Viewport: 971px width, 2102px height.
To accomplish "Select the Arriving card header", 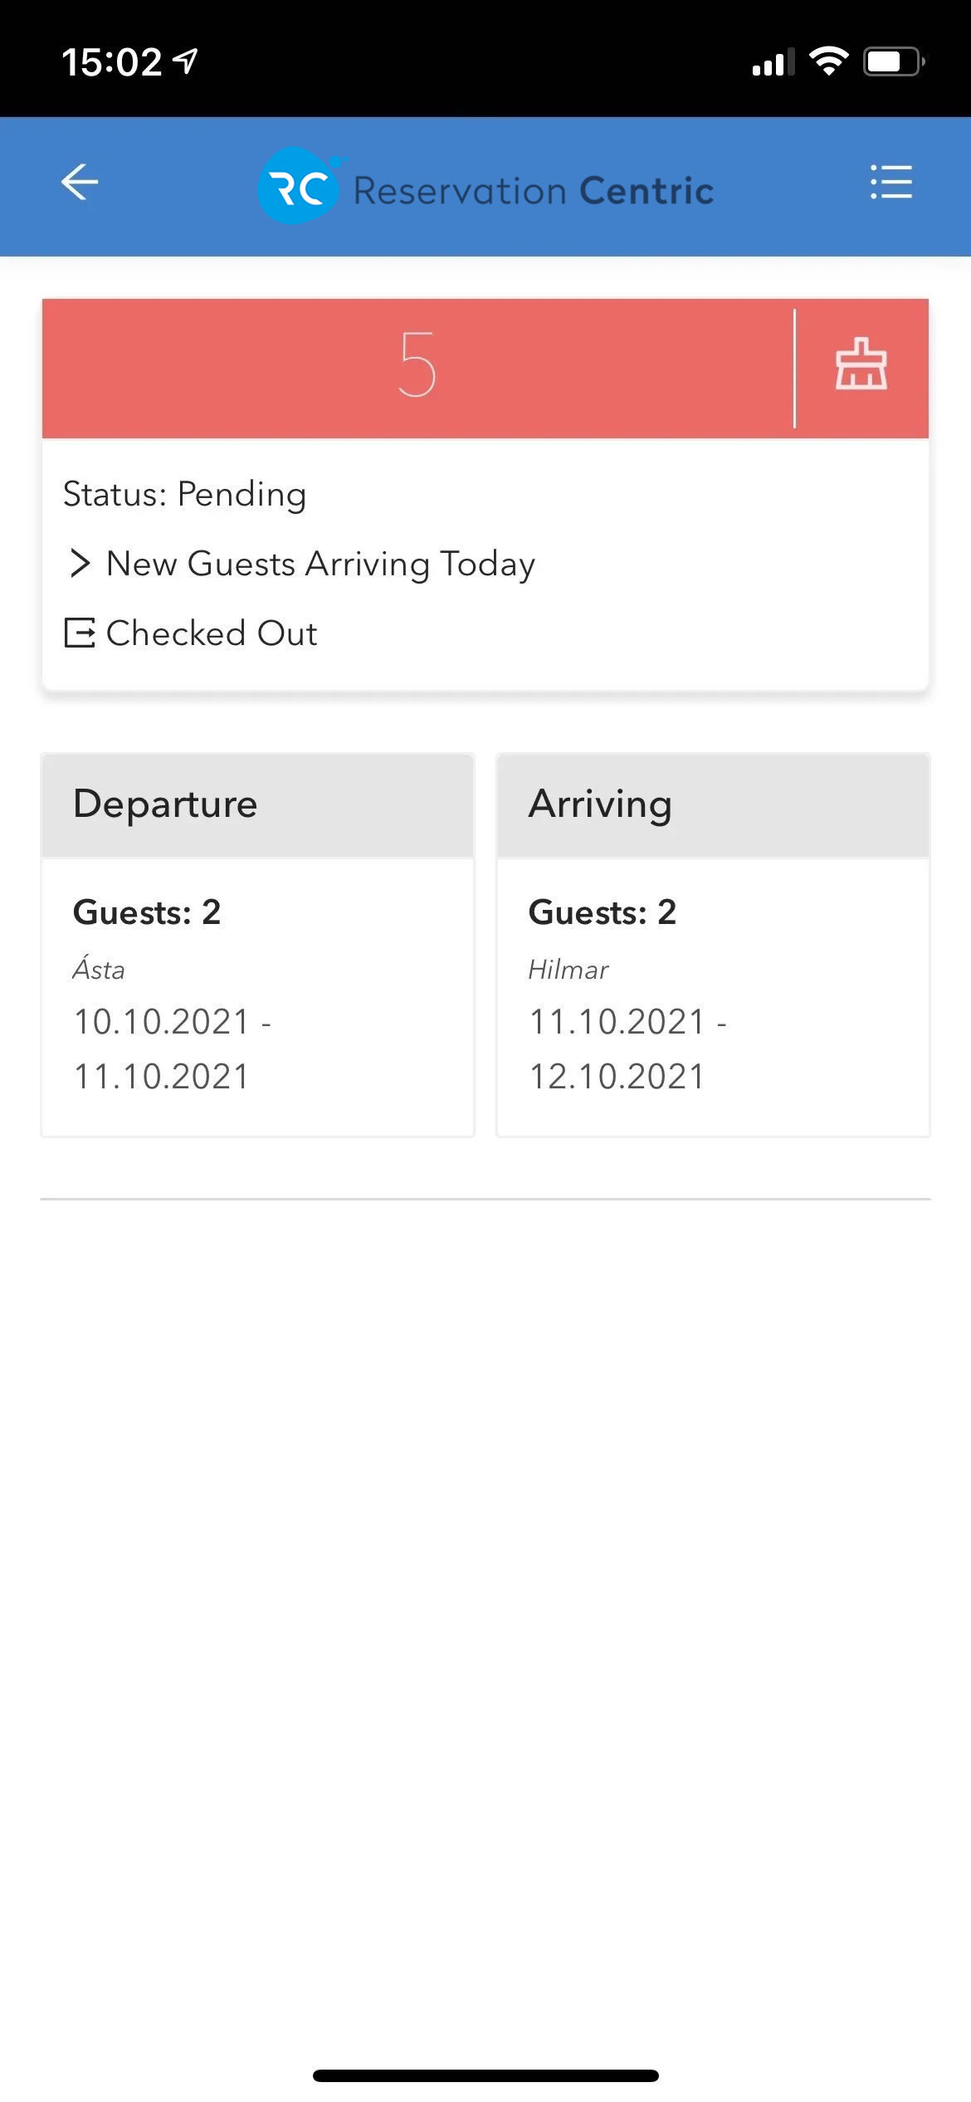I will [x=713, y=804].
